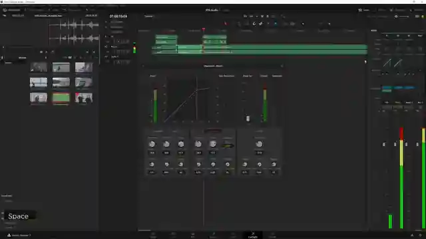Switch to the Color page
The image size is (426, 239).
[233, 235]
